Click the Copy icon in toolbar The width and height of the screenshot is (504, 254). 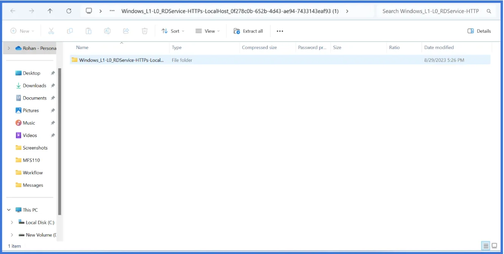(x=70, y=31)
